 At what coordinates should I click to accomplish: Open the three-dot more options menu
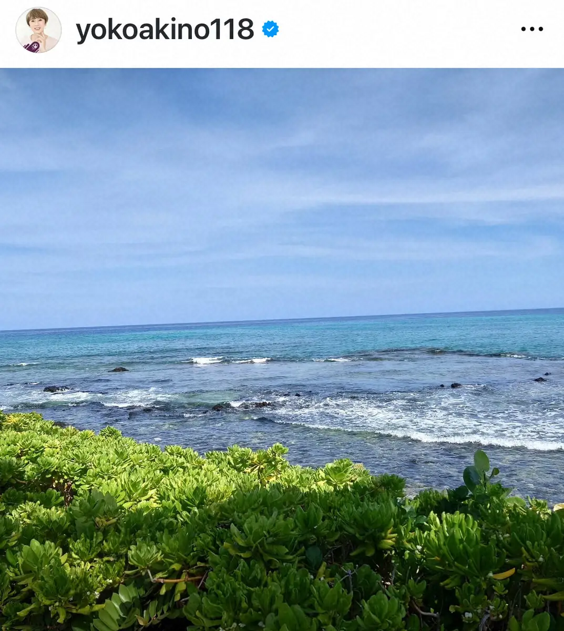[532, 29]
